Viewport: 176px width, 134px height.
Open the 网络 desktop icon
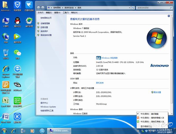[6, 38]
